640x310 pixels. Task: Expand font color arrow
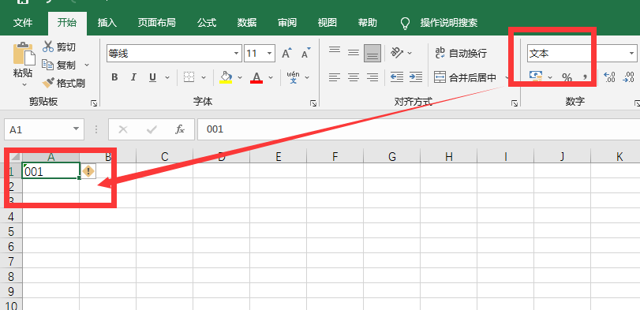click(271, 77)
